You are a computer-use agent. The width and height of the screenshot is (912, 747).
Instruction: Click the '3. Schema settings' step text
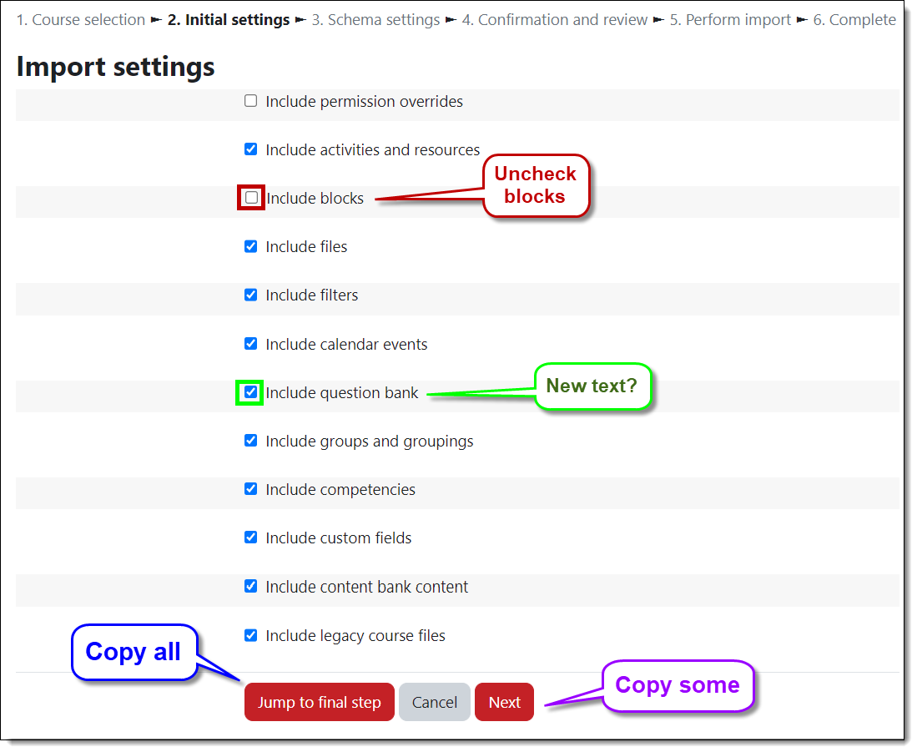tap(375, 20)
